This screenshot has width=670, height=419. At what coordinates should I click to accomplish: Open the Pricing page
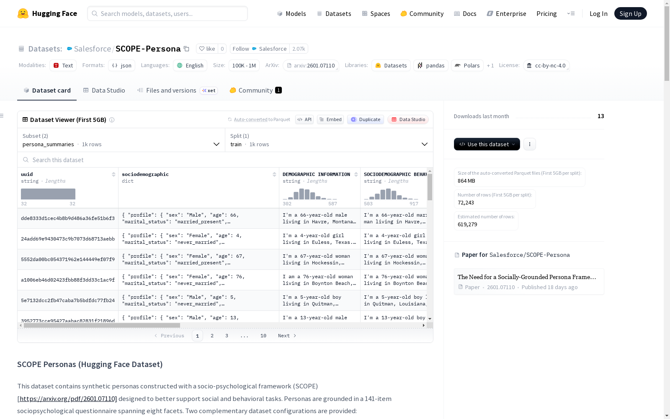[546, 13]
